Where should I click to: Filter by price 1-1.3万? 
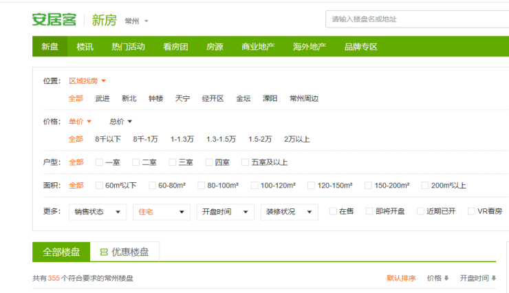[182, 140]
